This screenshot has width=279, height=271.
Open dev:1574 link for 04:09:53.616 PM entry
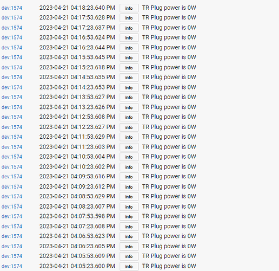12,177
